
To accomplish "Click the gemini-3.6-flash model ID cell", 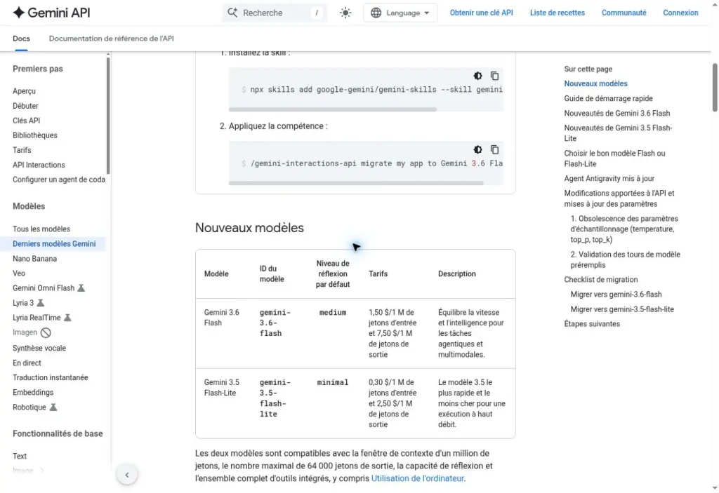I will [275, 323].
